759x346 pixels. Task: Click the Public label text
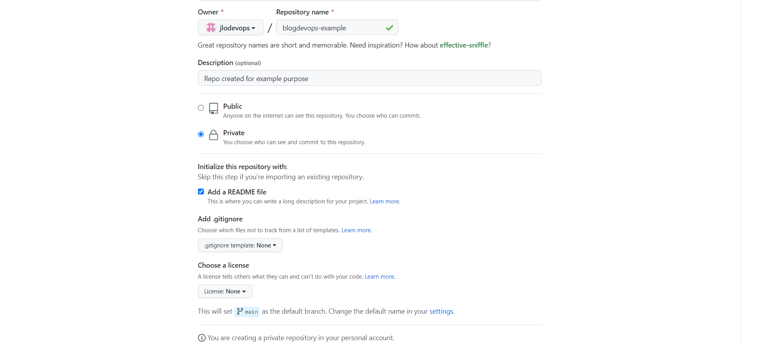233,106
